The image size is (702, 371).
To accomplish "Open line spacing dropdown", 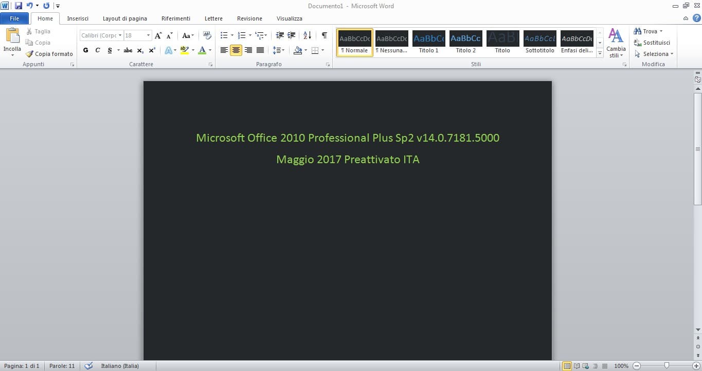I will [x=278, y=50].
